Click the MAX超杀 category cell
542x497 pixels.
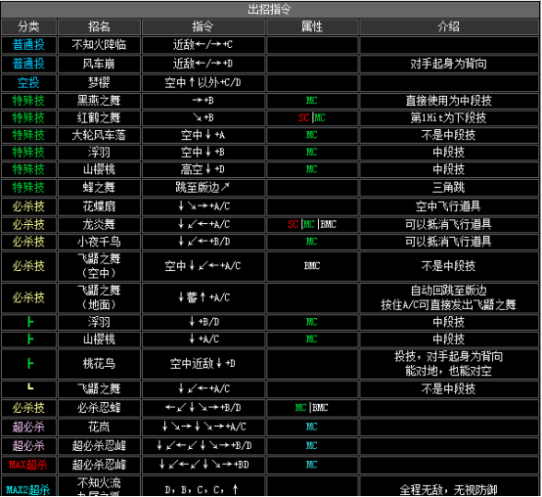coord(28,465)
